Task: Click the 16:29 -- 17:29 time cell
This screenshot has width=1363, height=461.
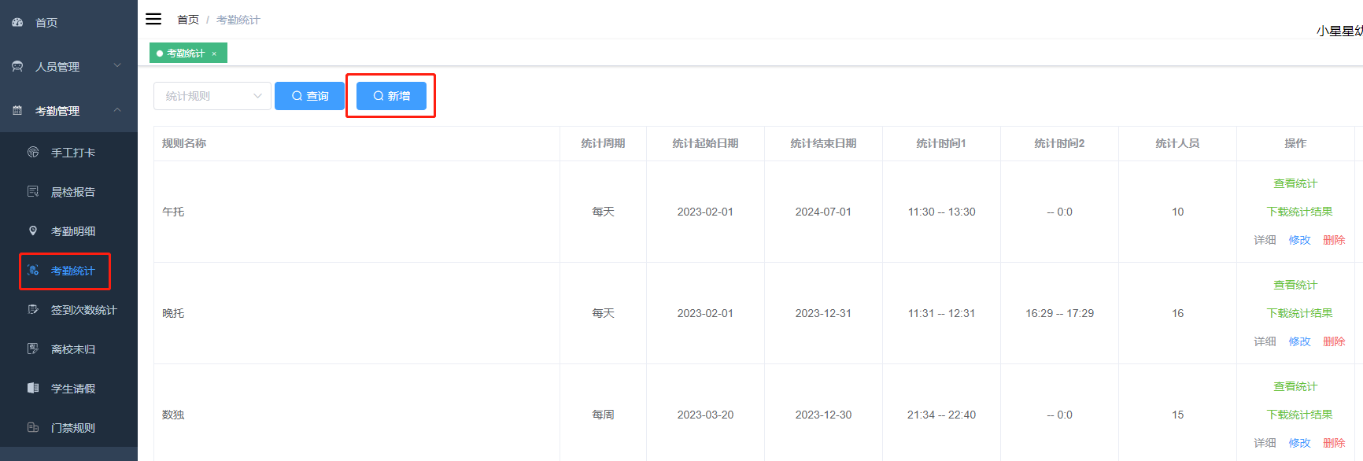Action: click(x=1059, y=313)
